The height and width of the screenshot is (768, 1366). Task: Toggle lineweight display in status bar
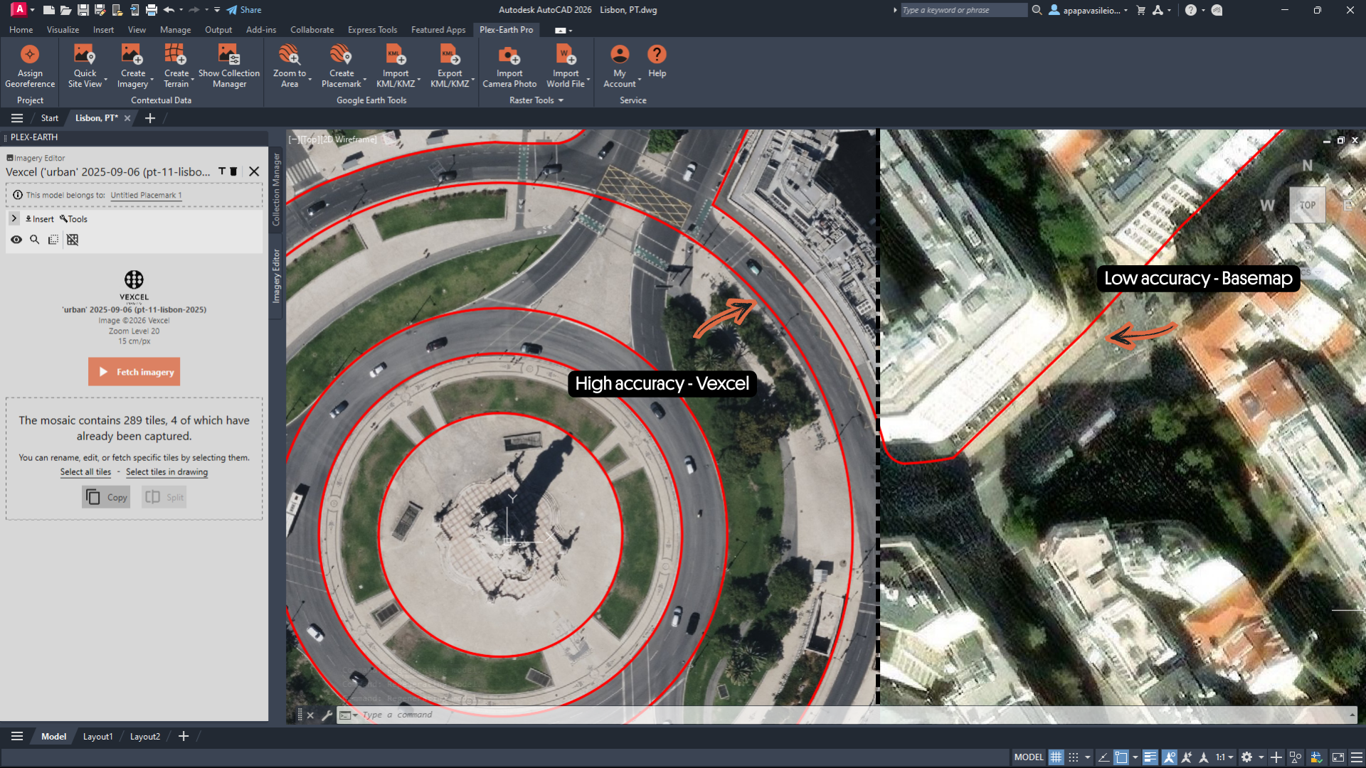coord(1150,757)
